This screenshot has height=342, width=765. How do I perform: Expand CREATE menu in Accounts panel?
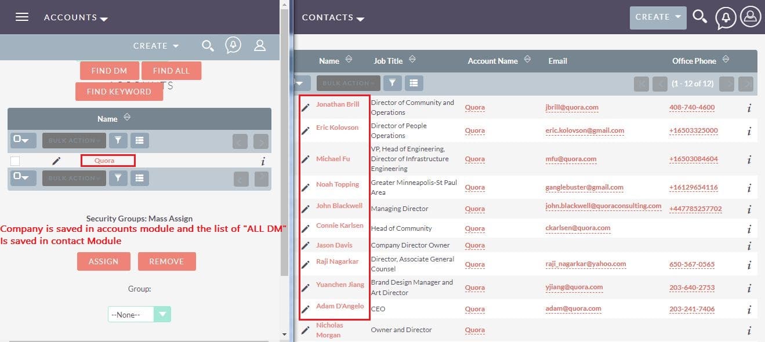(x=156, y=46)
